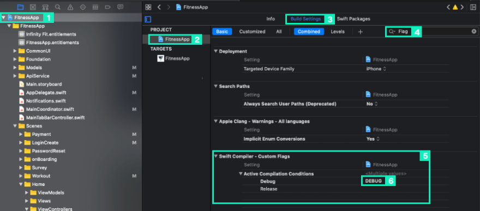480x211 pixels.
Task: Add an editor pane on the right
Action: point(473,7)
